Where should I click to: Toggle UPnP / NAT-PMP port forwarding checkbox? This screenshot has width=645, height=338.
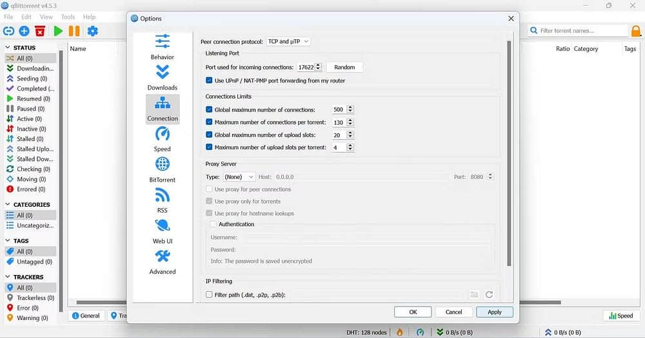pyautogui.click(x=209, y=80)
